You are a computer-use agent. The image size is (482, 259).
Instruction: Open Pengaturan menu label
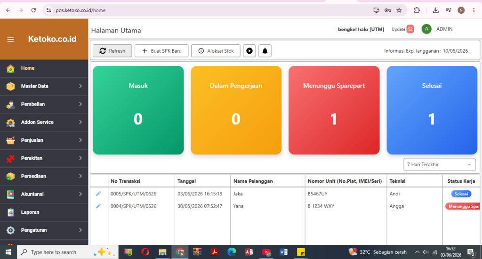pos(34,230)
